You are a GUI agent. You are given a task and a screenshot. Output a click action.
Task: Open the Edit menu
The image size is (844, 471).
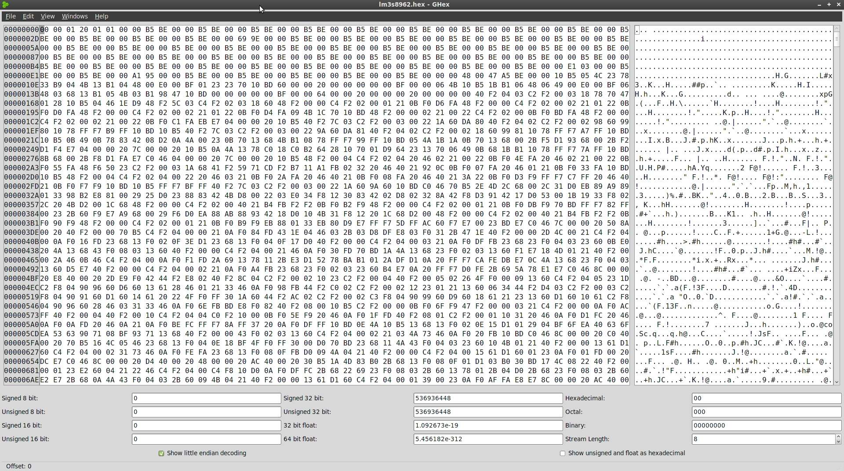click(x=28, y=16)
